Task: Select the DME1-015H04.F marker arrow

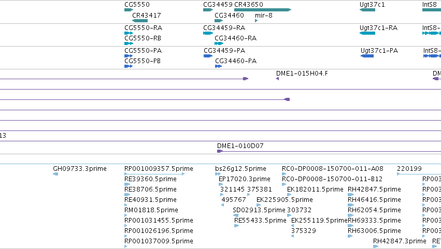Action: point(278,79)
